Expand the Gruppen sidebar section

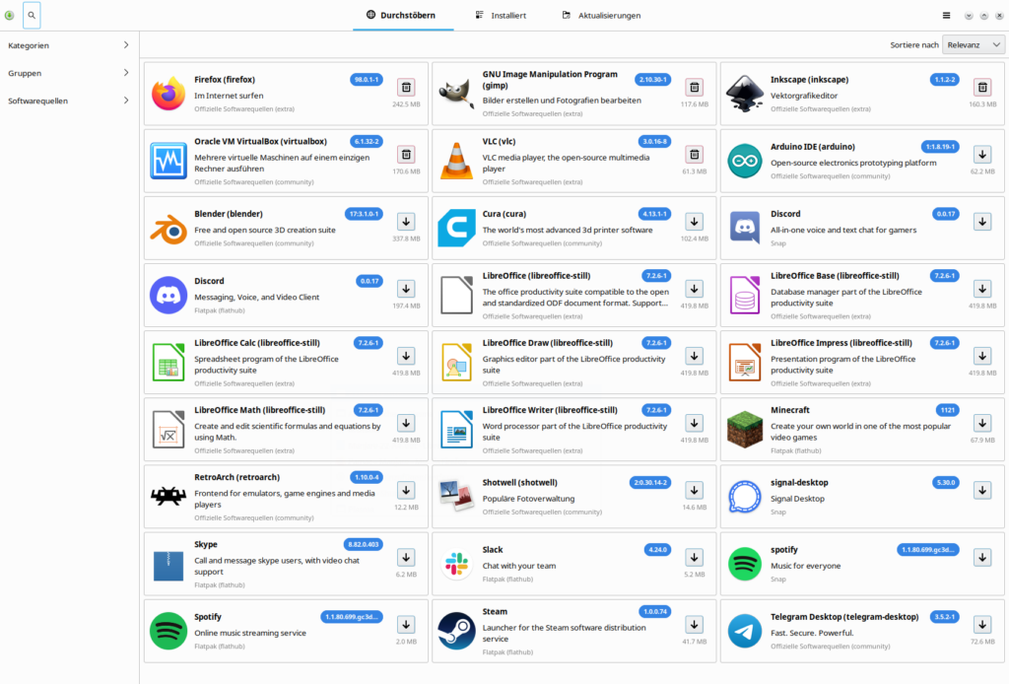pos(70,73)
